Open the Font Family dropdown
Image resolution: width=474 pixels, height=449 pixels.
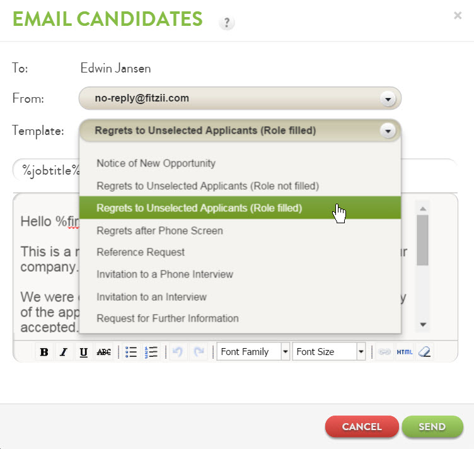click(x=253, y=352)
